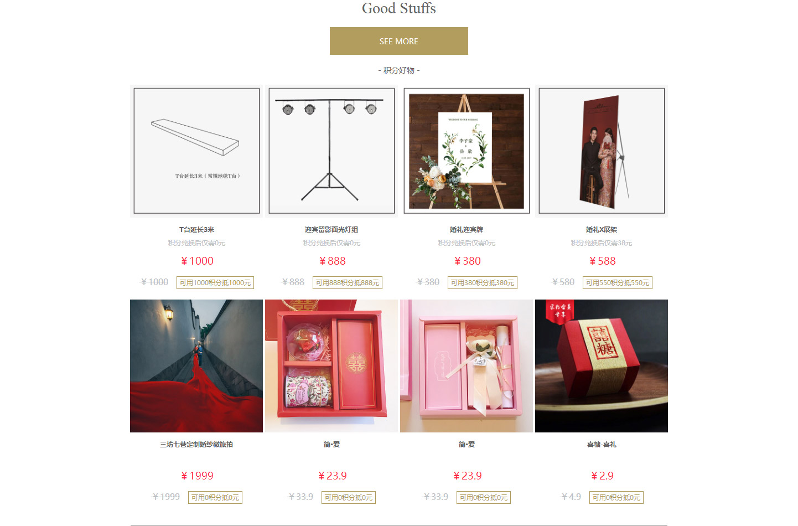Open the T台延长3米 product image
798x526 pixels.
[x=196, y=151]
